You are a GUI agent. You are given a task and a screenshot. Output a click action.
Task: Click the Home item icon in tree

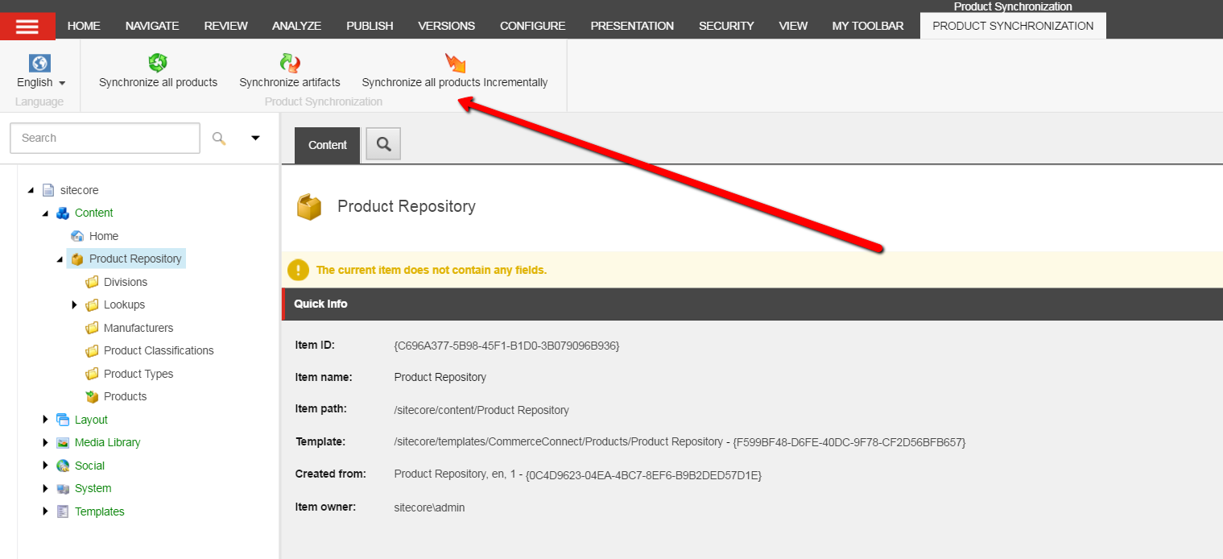77,236
